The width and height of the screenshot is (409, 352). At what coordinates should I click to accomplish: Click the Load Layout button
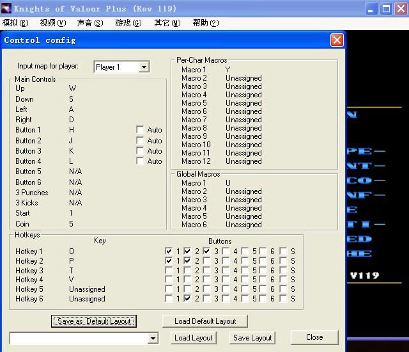point(193,338)
